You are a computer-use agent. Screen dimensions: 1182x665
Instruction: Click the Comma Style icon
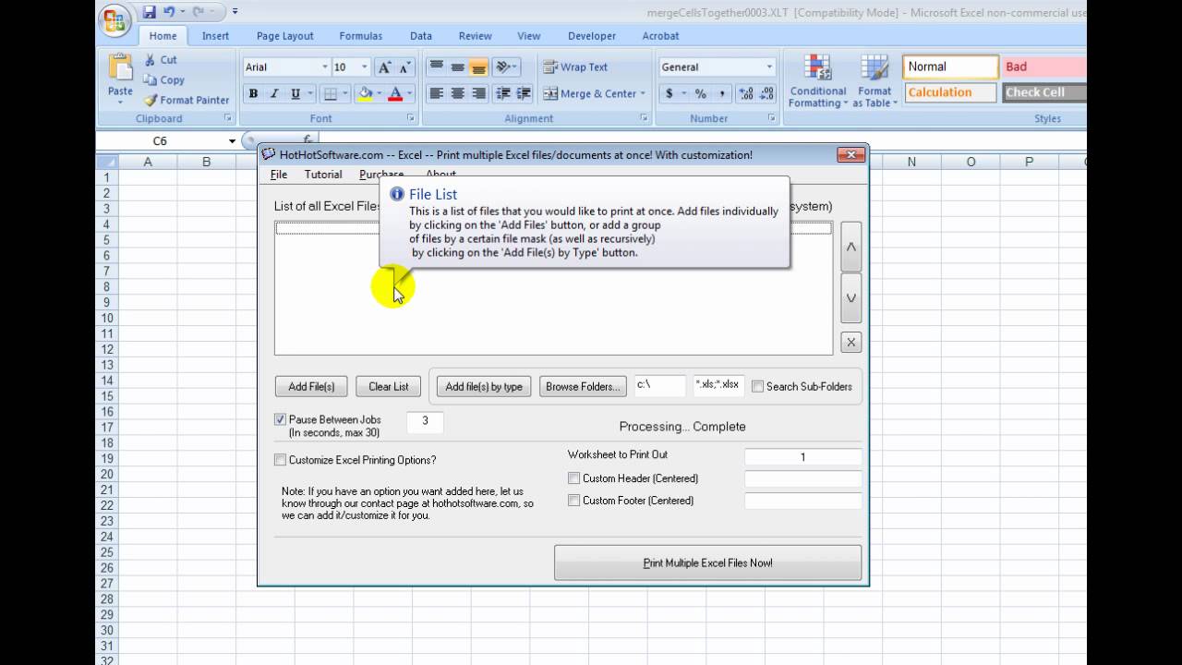pyautogui.click(x=722, y=93)
